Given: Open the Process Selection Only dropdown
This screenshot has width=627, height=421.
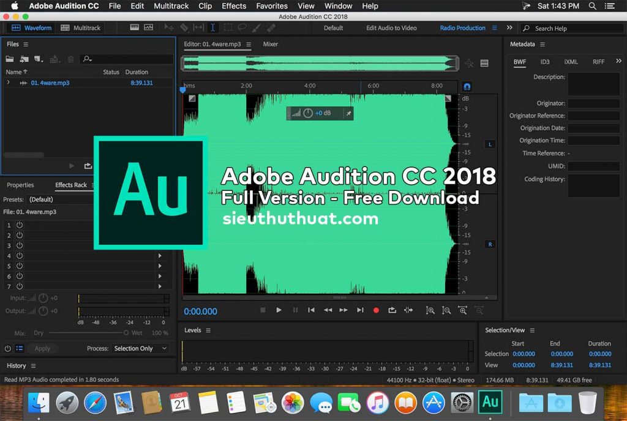Looking at the screenshot, I should click(140, 348).
